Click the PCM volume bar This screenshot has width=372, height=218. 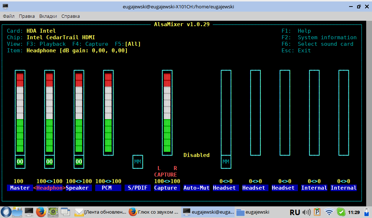tap(108, 113)
